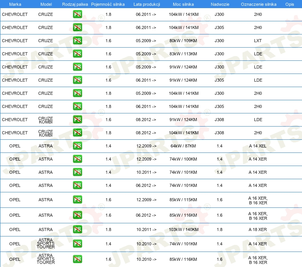
Task: Select the fuel icon for Astra 1.4 from 06.2012
Action: (77, 185)
